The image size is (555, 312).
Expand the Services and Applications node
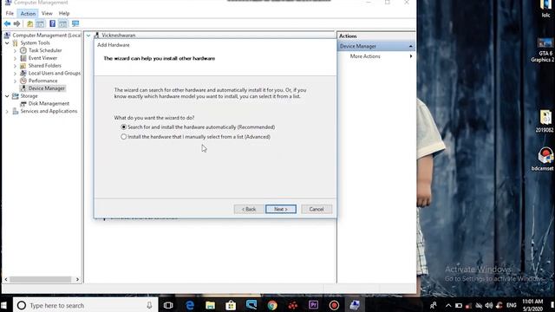7,112
